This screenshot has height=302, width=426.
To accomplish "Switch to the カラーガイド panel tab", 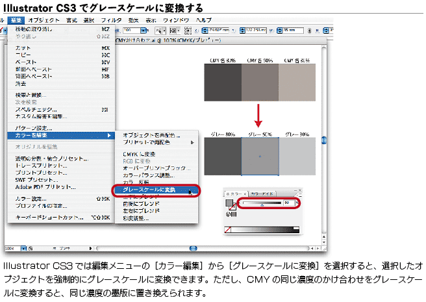I will tap(262, 194).
